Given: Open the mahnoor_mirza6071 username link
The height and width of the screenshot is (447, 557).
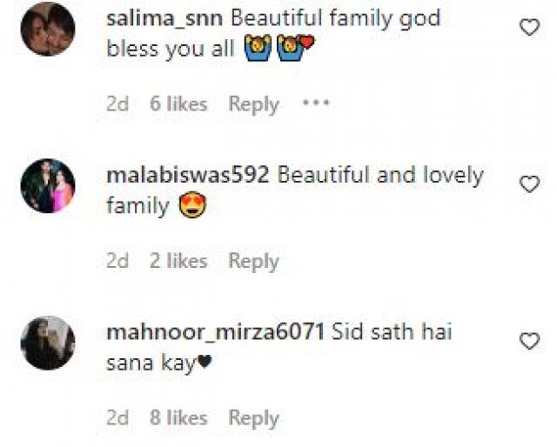Looking at the screenshot, I should (216, 333).
